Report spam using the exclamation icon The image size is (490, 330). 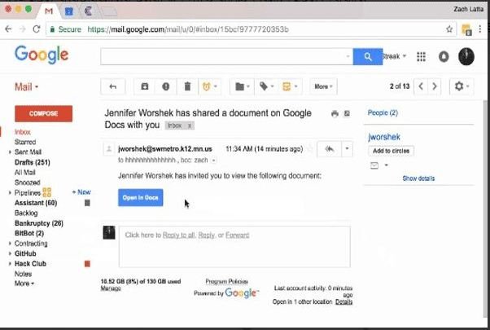165,86
